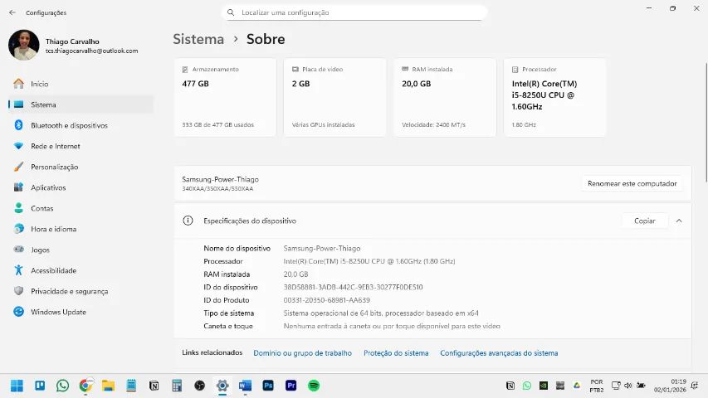The width and height of the screenshot is (708, 398).
Task: Open Contas settings
Action: (81, 208)
